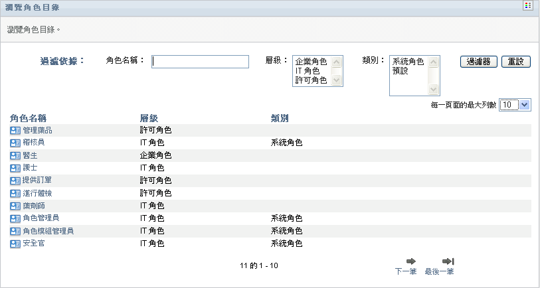Focus the 角色名稱 text input field
The image size is (540, 288).
(x=200, y=62)
